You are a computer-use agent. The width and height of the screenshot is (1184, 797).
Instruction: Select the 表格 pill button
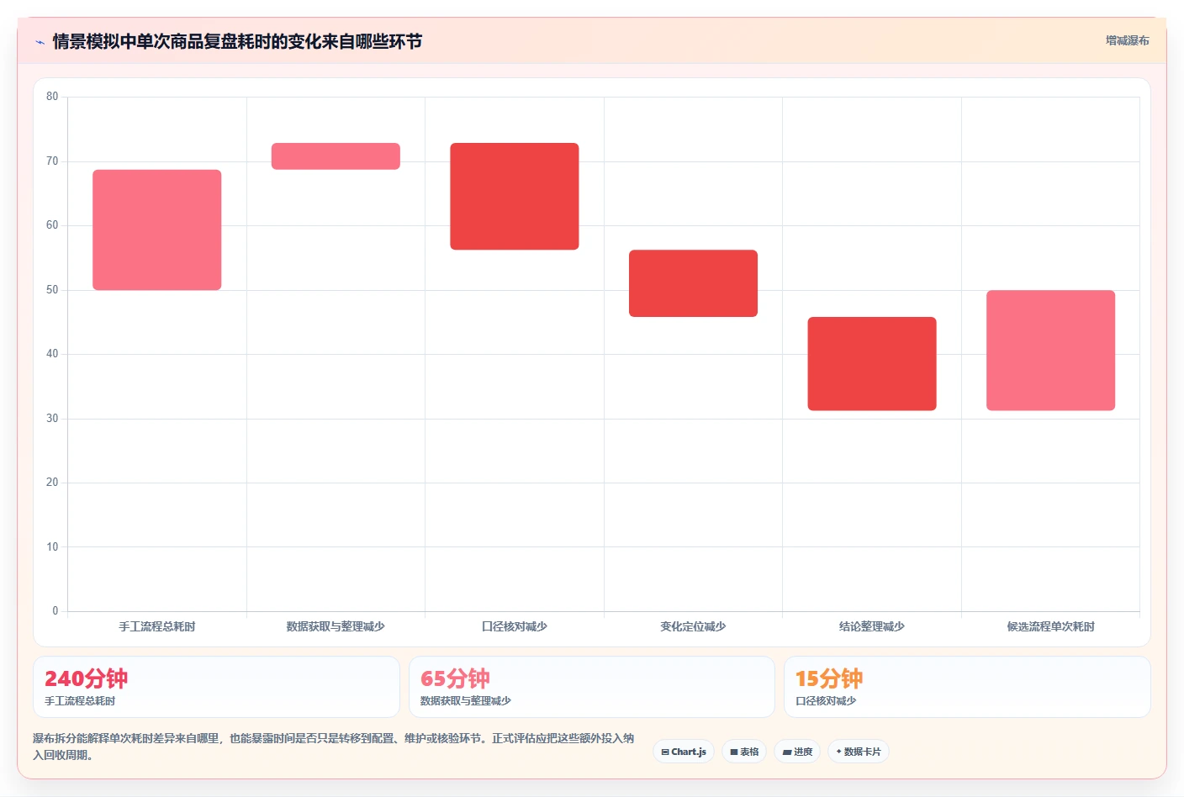pos(744,752)
